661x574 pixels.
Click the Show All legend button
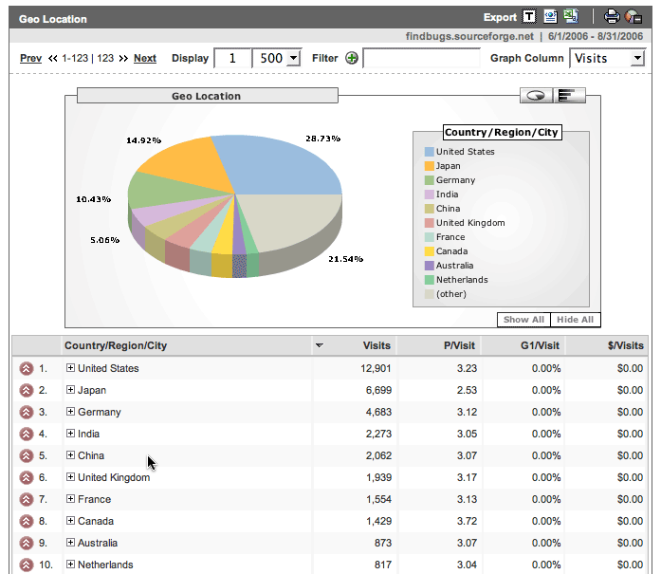523,320
